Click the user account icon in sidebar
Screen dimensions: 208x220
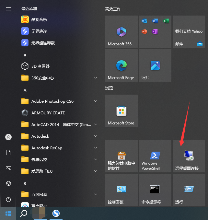click(8, 137)
